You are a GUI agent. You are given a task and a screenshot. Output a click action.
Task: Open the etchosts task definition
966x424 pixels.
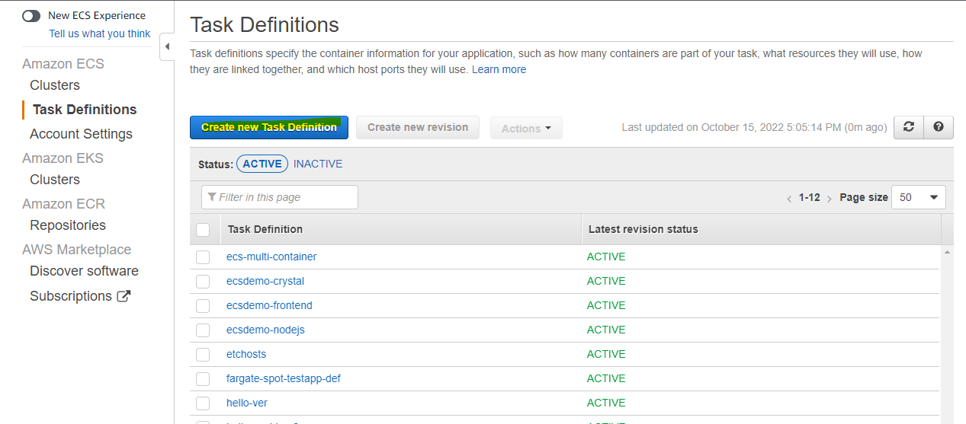[246, 354]
